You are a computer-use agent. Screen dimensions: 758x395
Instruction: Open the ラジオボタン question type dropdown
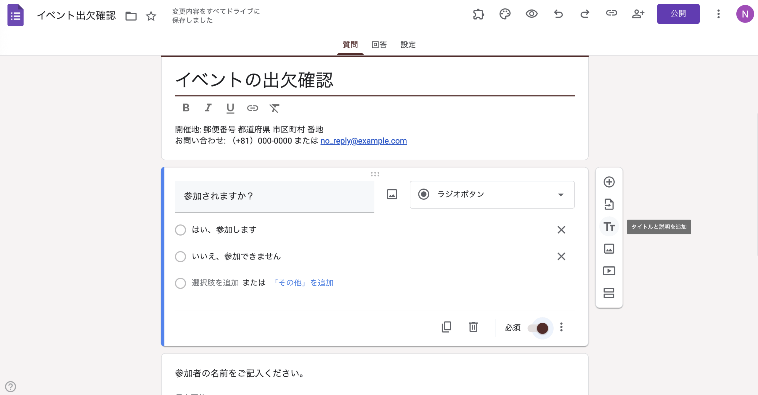492,195
